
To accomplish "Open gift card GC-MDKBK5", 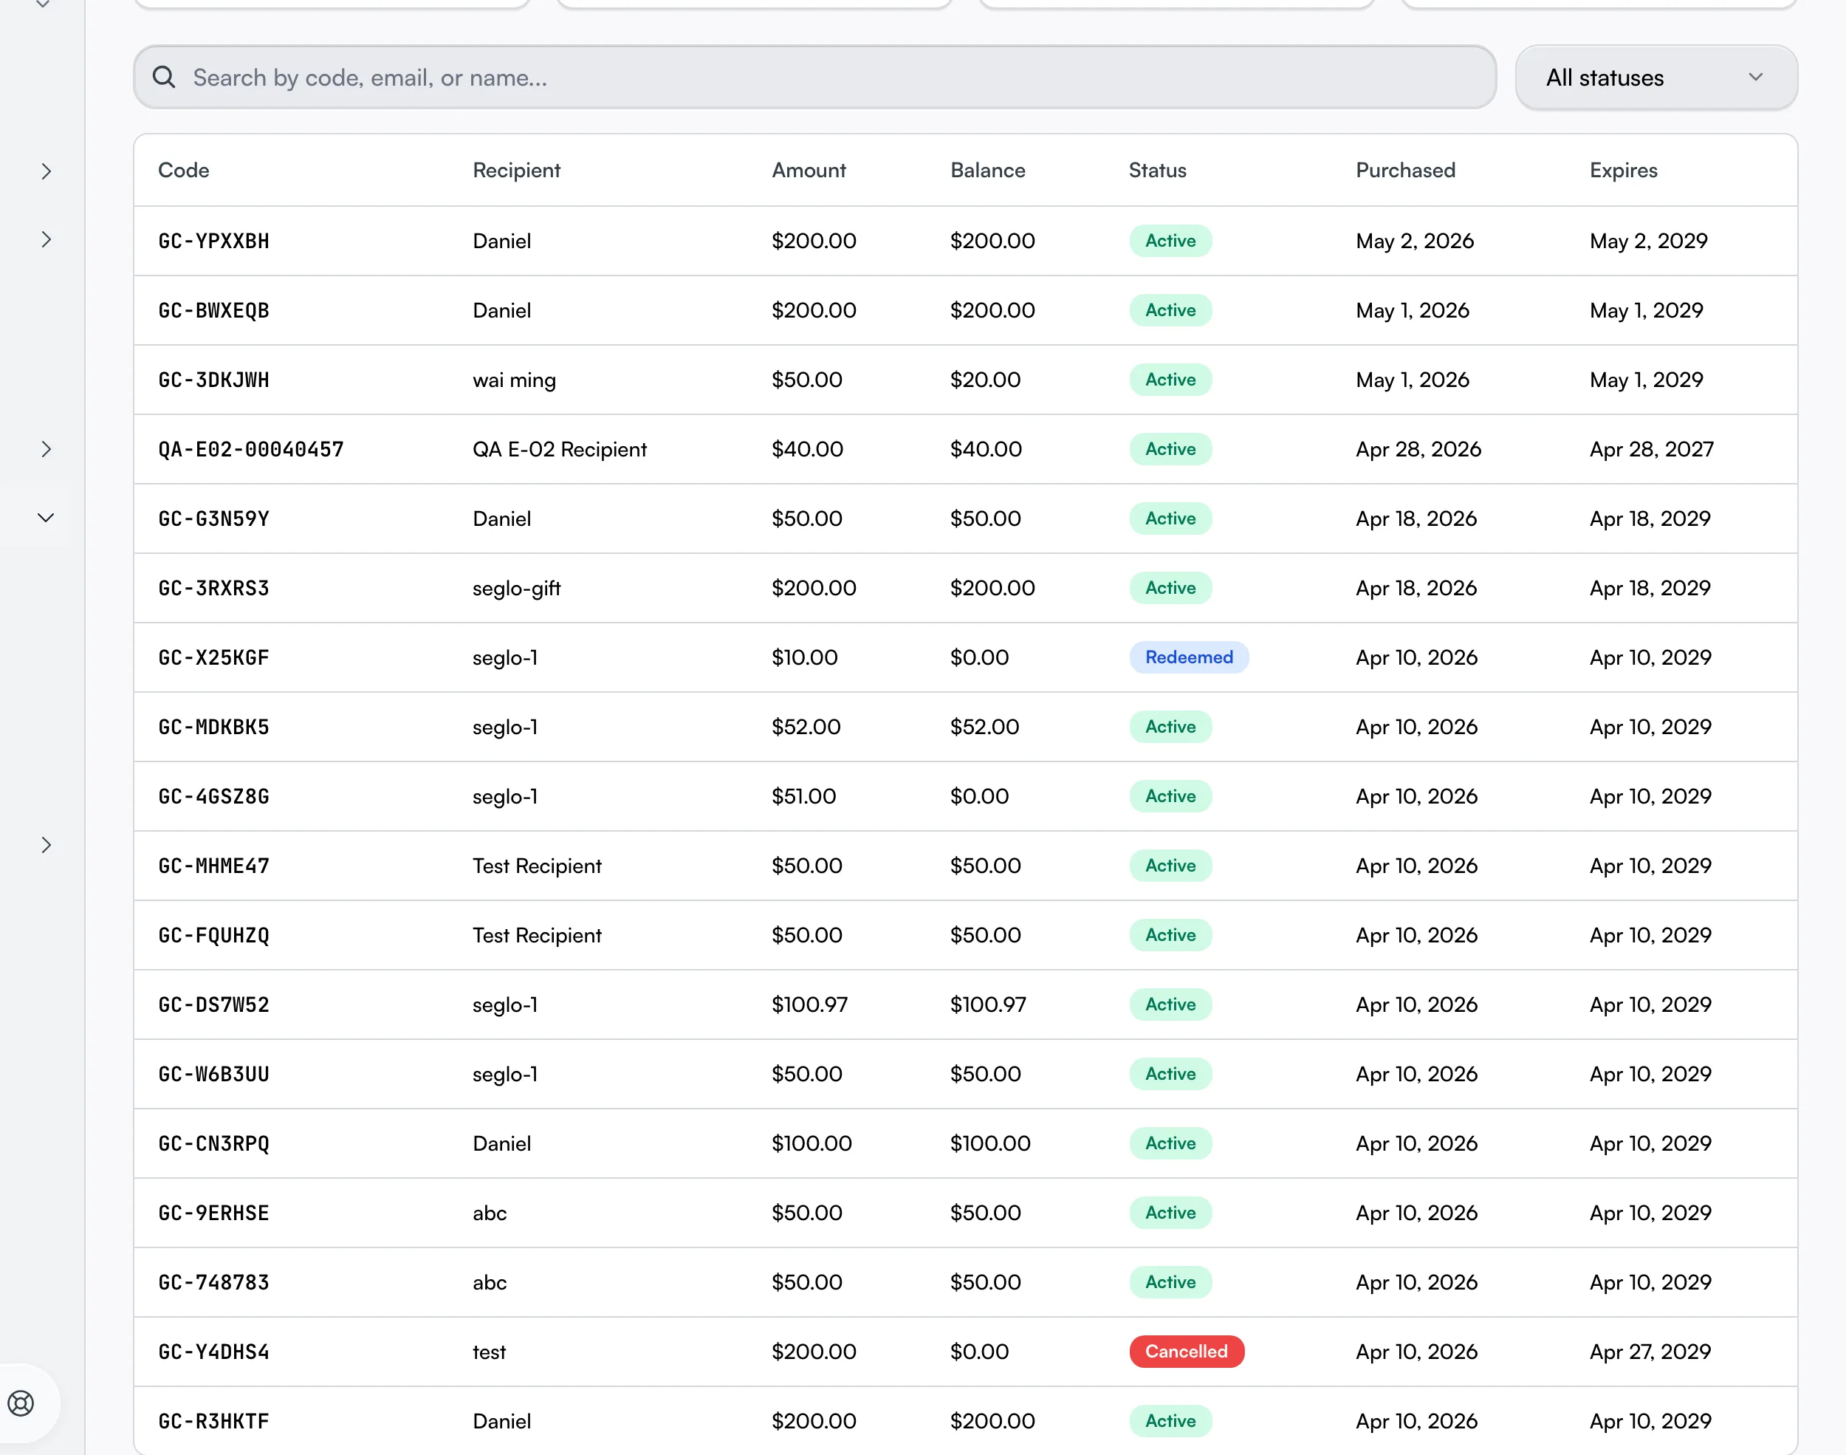I will click(x=213, y=727).
